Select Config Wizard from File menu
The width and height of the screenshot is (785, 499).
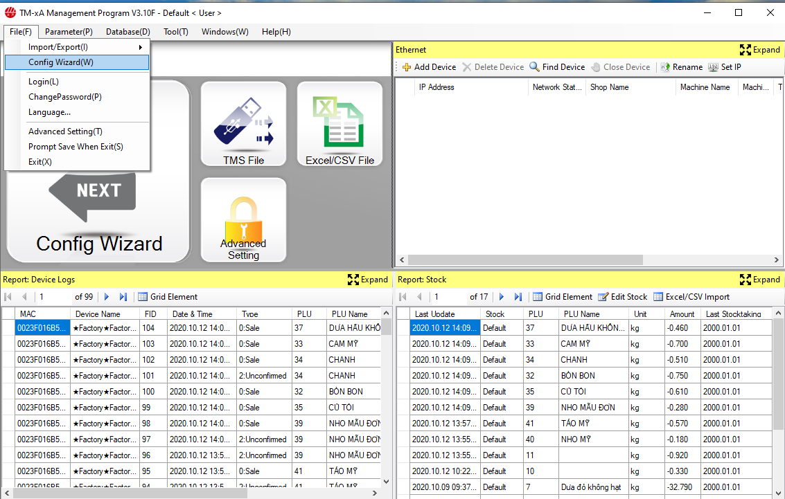pos(61,62)
